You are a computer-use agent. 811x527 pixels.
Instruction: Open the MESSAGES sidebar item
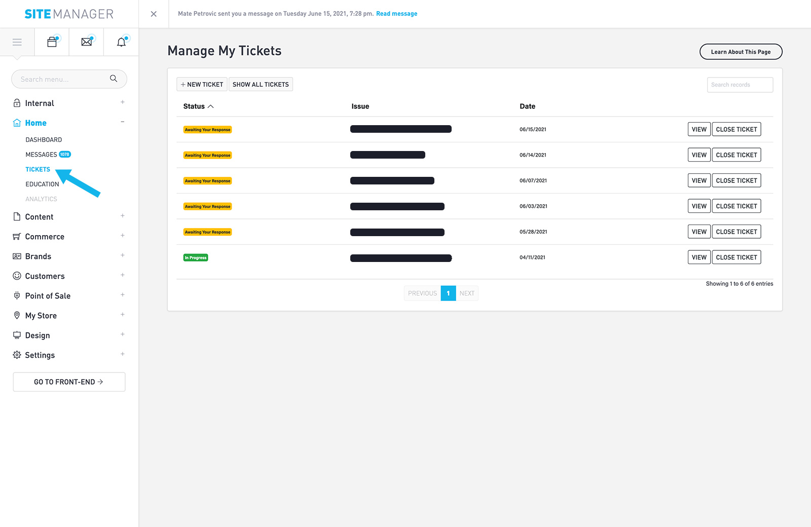click(x=42, y=154)
